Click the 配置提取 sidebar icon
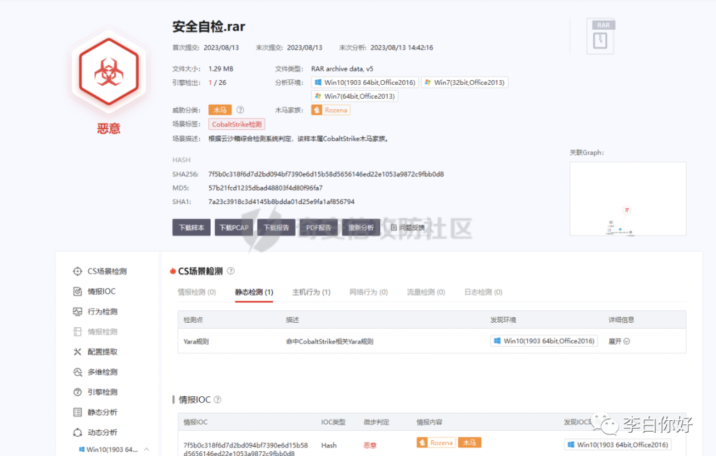 coord(77,351)
